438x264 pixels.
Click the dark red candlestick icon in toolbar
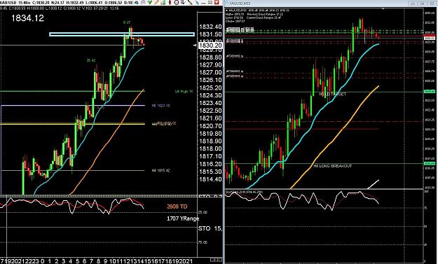(170, 3)
